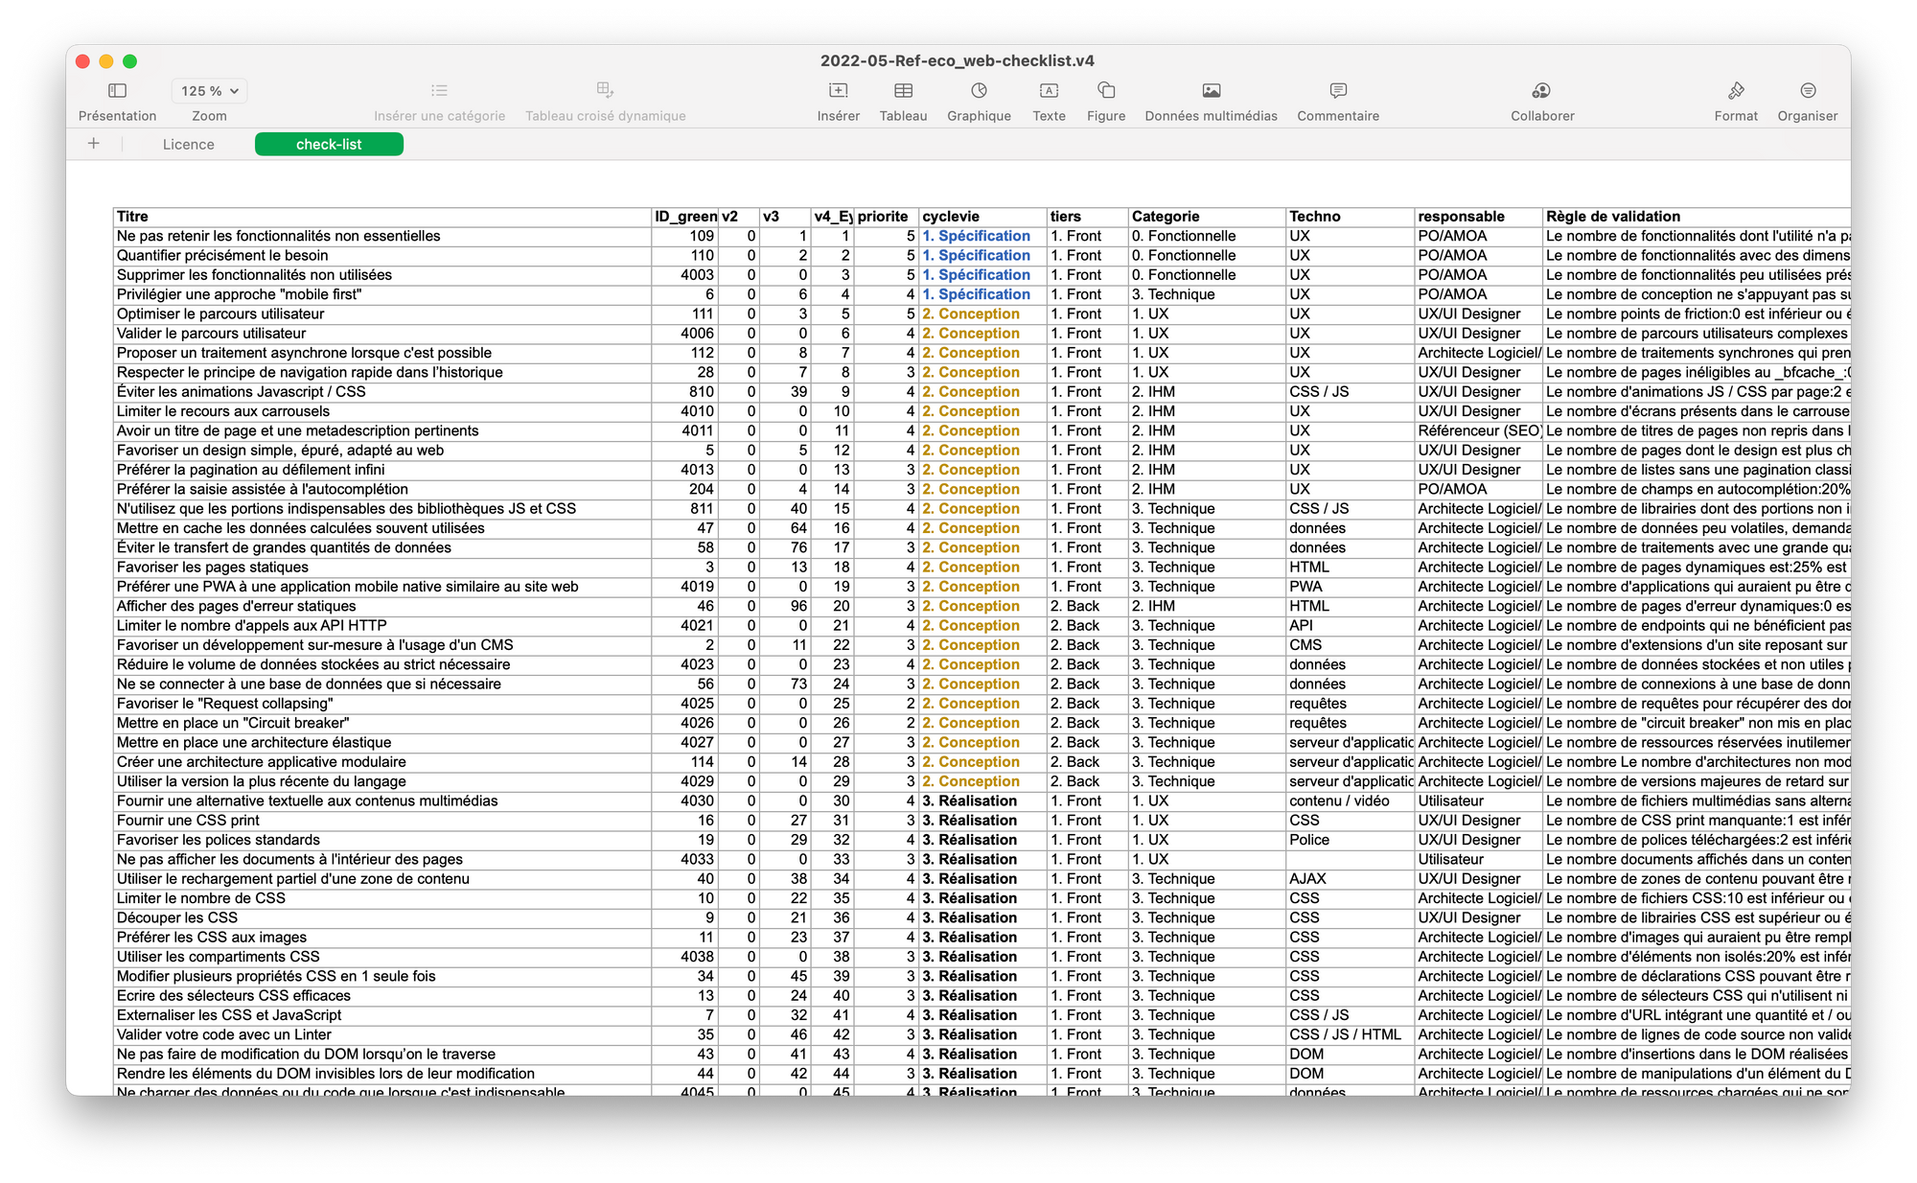1917x1183 pixels.
Task: Add a comment with Commentaire icon
Action: (x=1338, y=91)
